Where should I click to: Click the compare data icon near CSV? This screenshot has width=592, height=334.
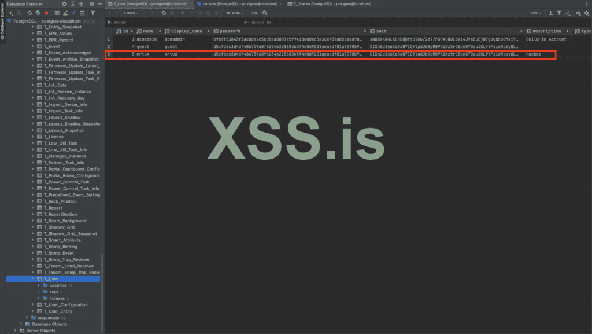pos(568,13)
